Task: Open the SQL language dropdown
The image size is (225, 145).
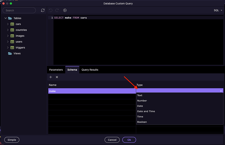Action: pyautogui.click(x=218, y=10)
